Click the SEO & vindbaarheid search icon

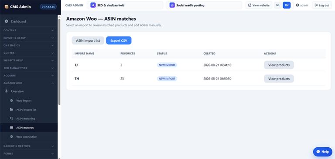click(93, 5)
